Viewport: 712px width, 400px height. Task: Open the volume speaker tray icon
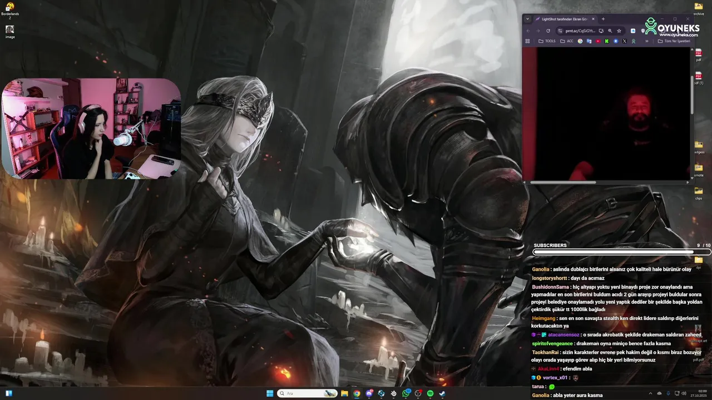(x=684, y=393)
